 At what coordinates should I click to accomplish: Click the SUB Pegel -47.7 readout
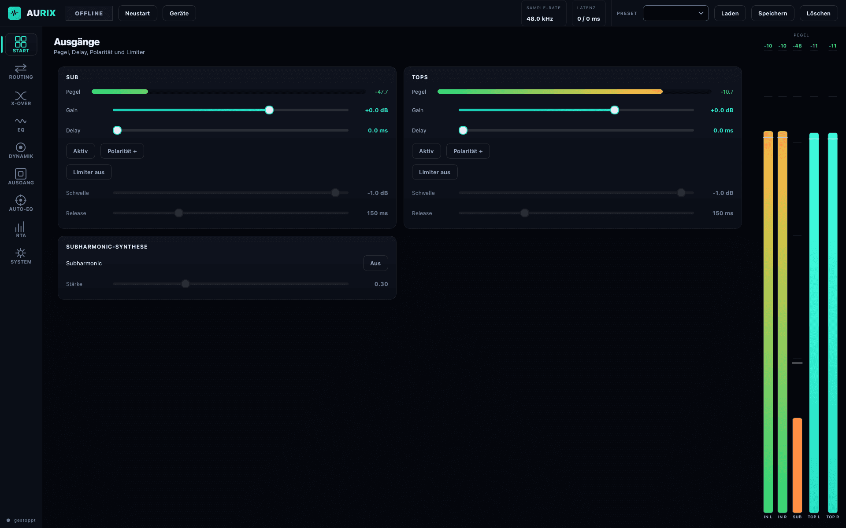[382, 92]
